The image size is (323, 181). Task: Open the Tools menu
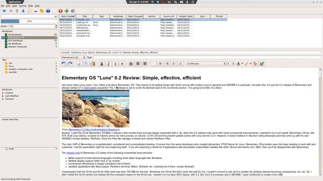30,6
